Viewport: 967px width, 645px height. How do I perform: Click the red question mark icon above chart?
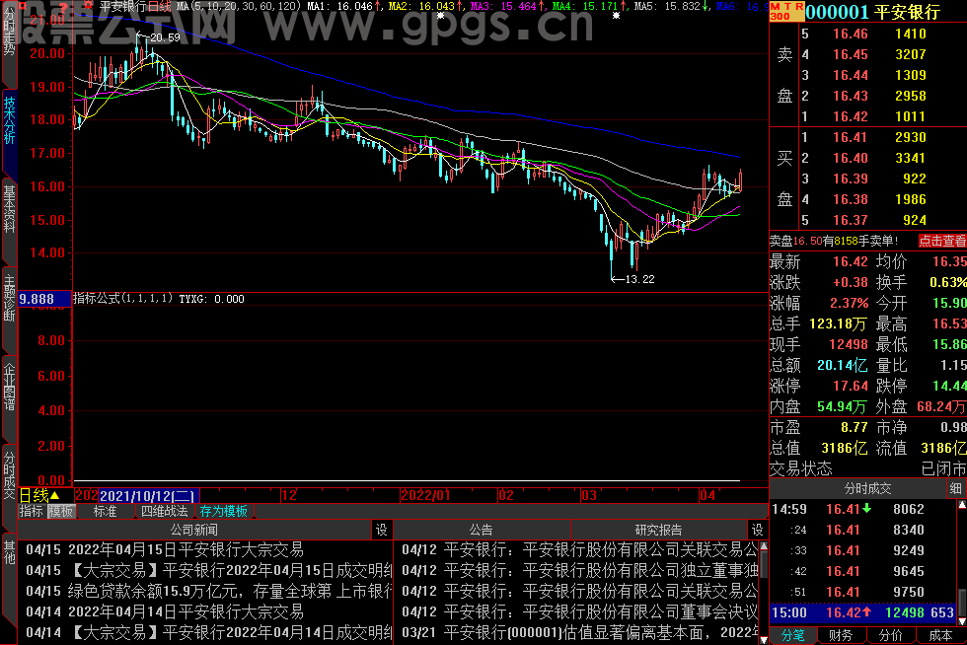tap(64, 6)
